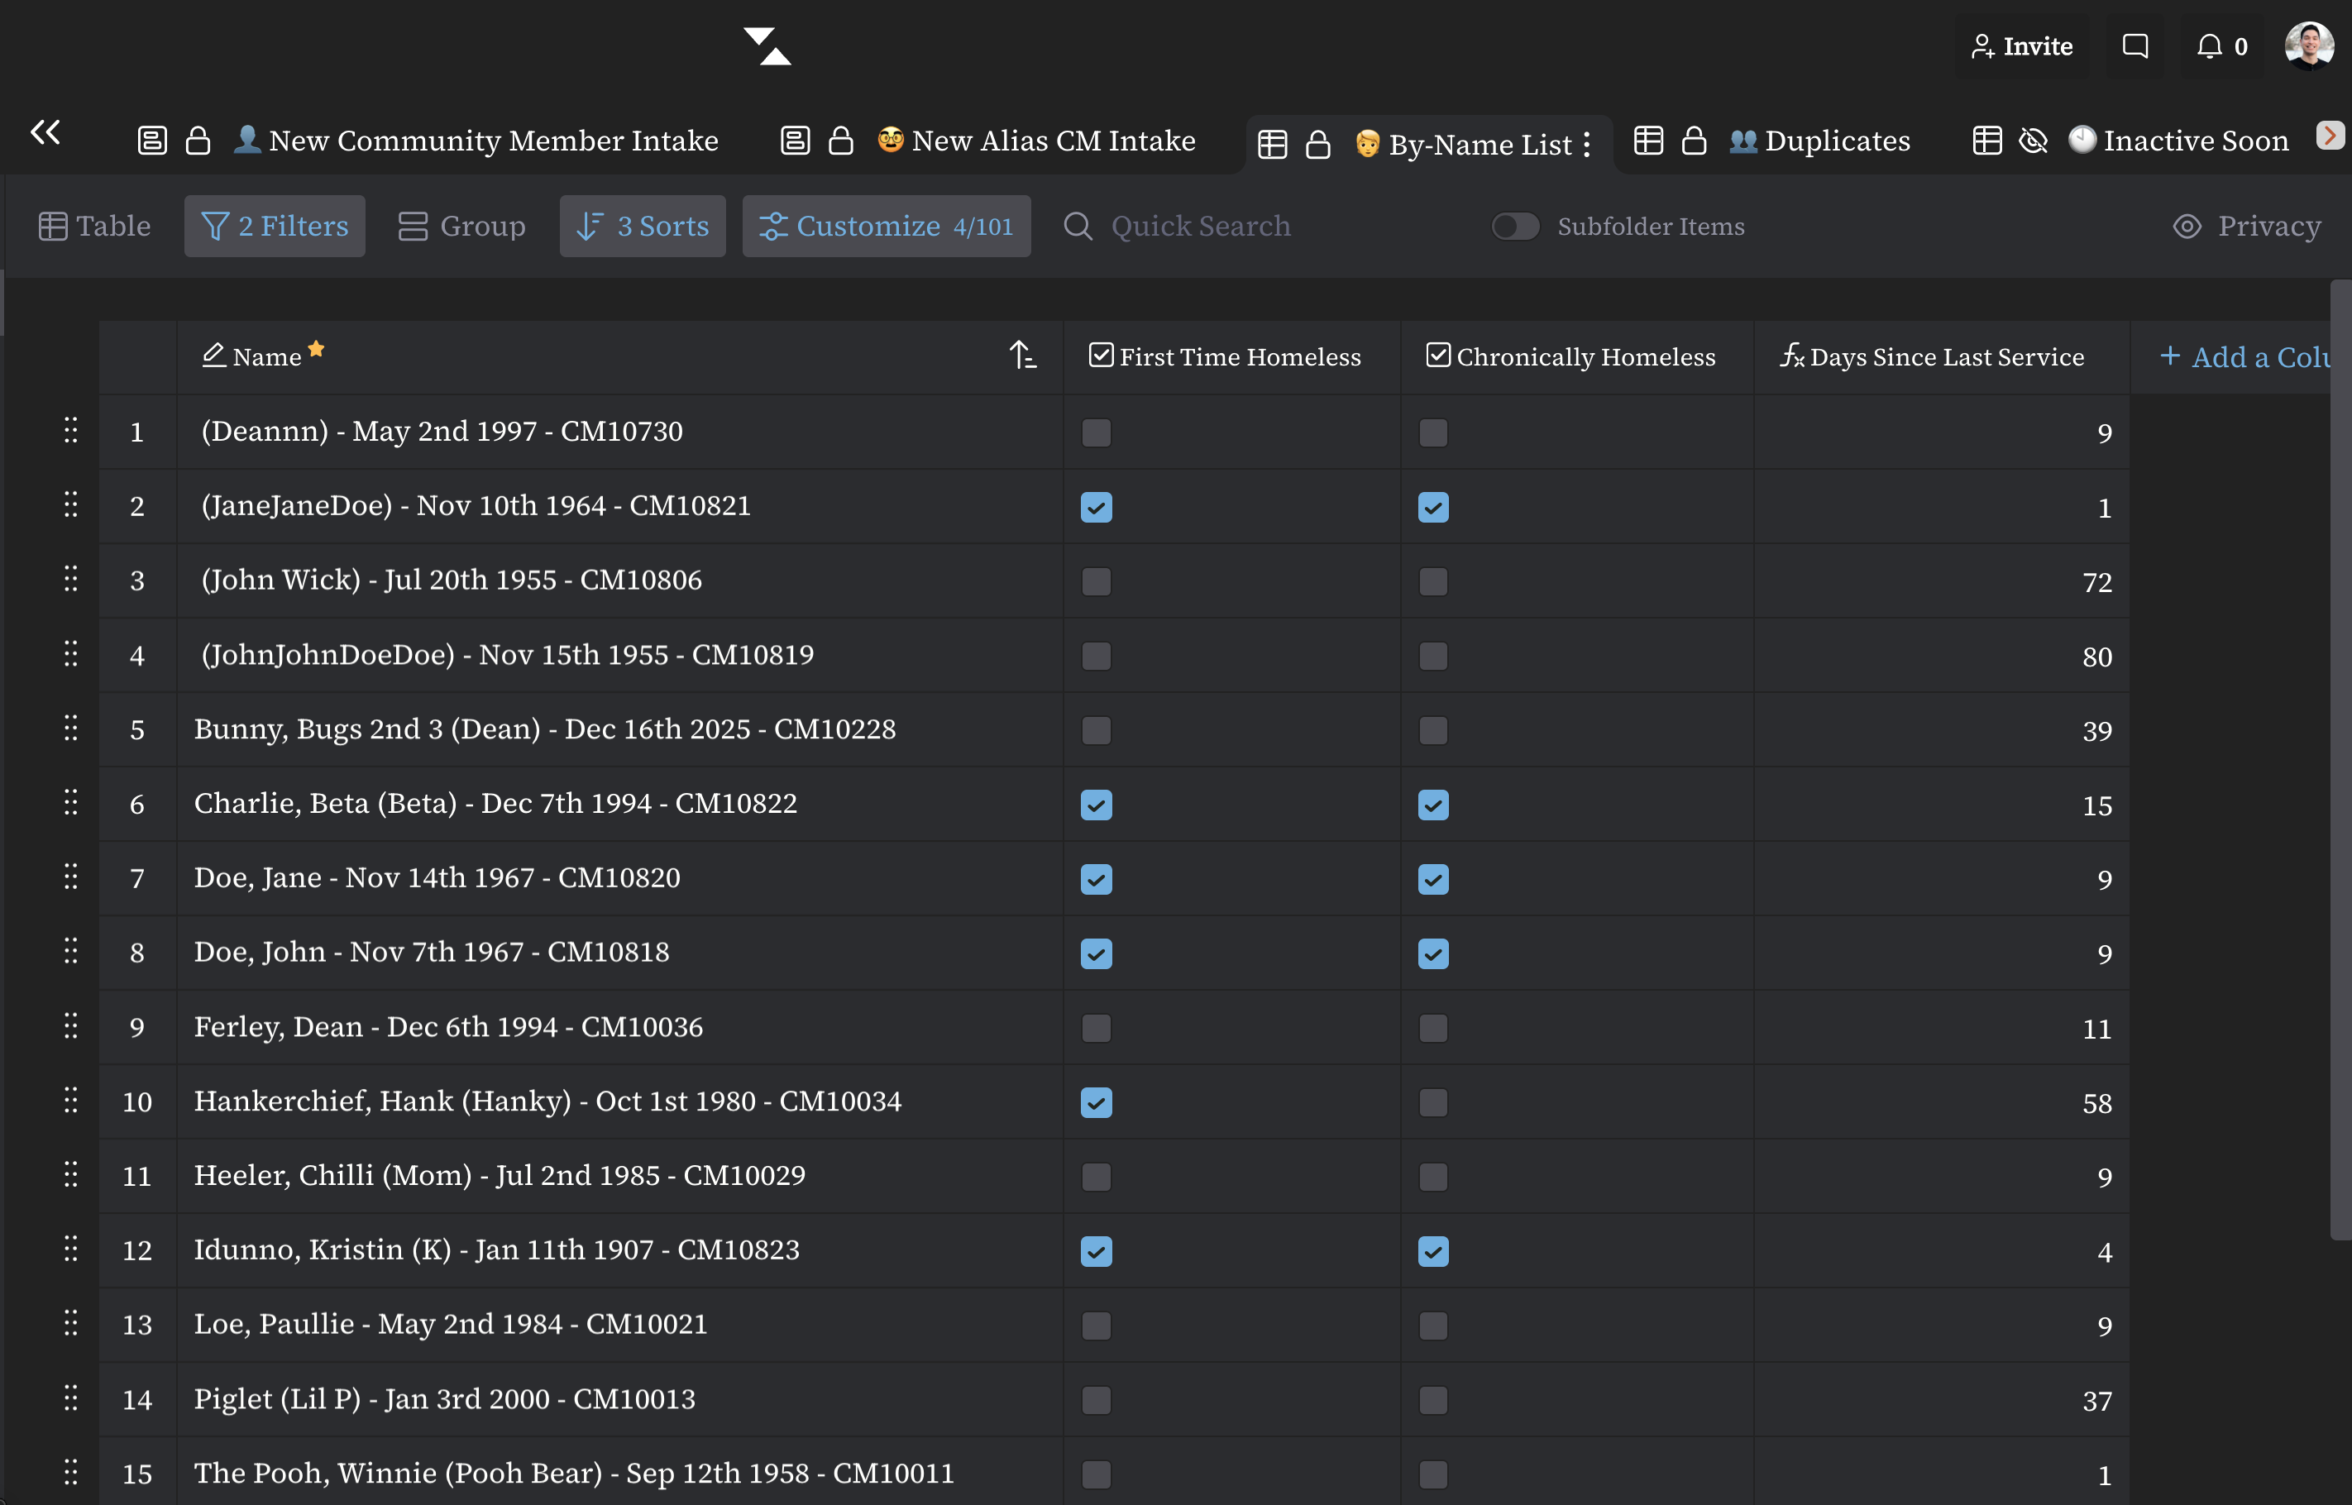Switch to New Community Member Intake tab
Viewport: 2352px width, 1505px height.
pos(493,141)
